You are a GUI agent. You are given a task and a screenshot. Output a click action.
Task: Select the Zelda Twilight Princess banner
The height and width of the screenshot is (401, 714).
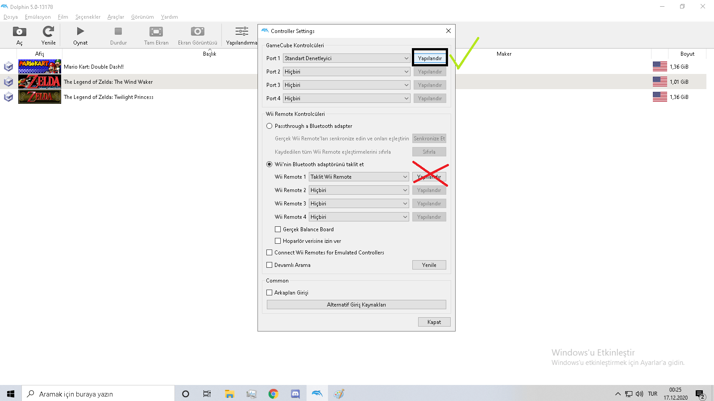[x=40, y=97]
